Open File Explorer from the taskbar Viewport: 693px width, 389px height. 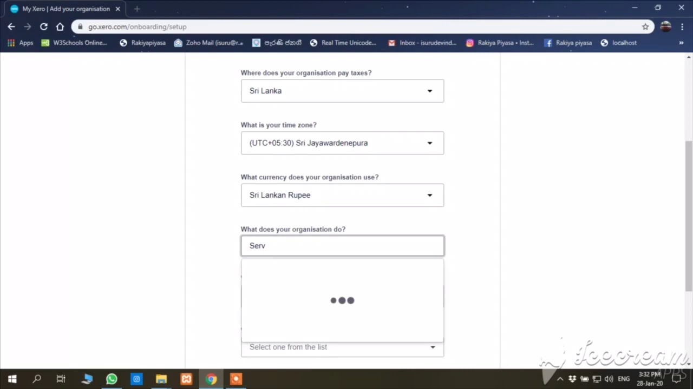[x=161, y=379]
